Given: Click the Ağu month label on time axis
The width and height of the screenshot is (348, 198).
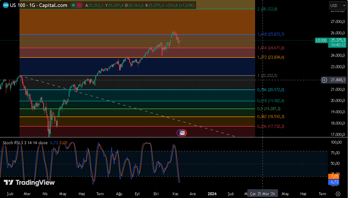Looking at the screenshot, I should 119,194.
